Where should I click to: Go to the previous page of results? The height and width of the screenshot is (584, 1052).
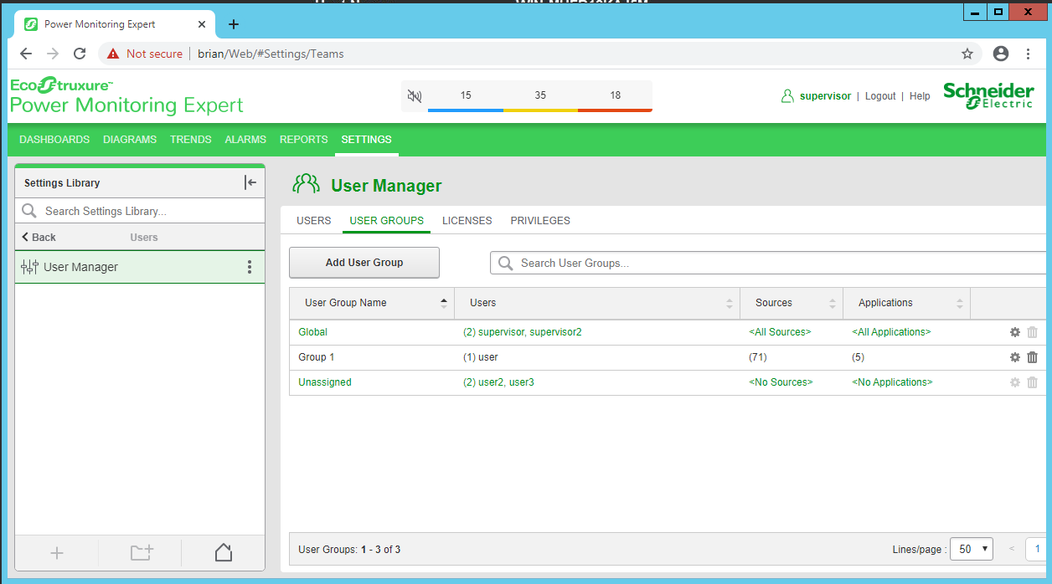1012,549
